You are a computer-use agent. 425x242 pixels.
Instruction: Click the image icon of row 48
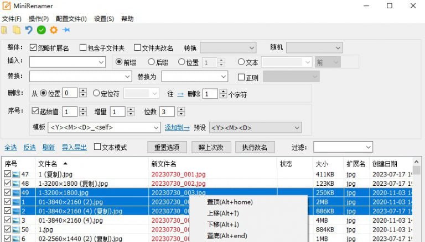(x=16, y=184)
